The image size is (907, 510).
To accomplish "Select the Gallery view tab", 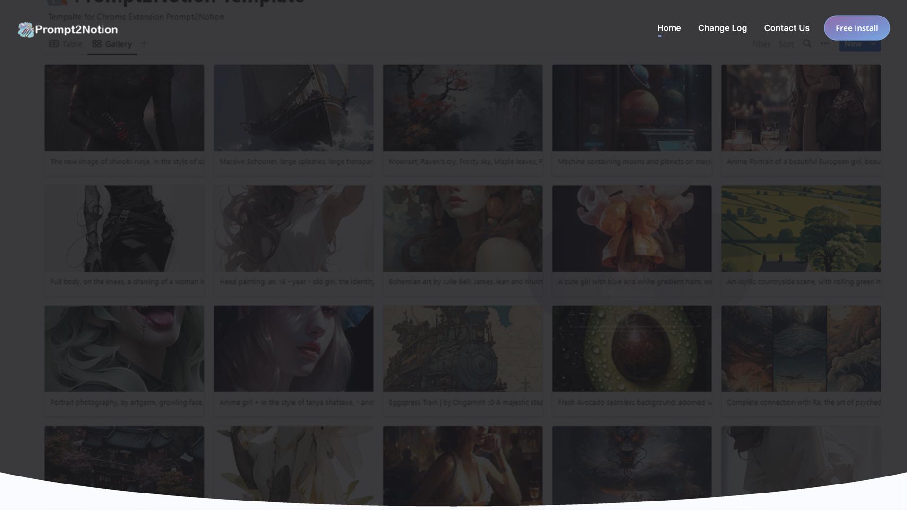I will pyautogui.click(x=112, y=44).
